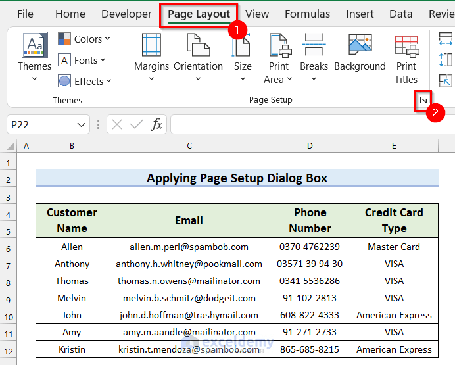The width and height of the screenshot is (455, 365).
Task: Open the theme Fonts list
Action: click(x=82, y=60)
